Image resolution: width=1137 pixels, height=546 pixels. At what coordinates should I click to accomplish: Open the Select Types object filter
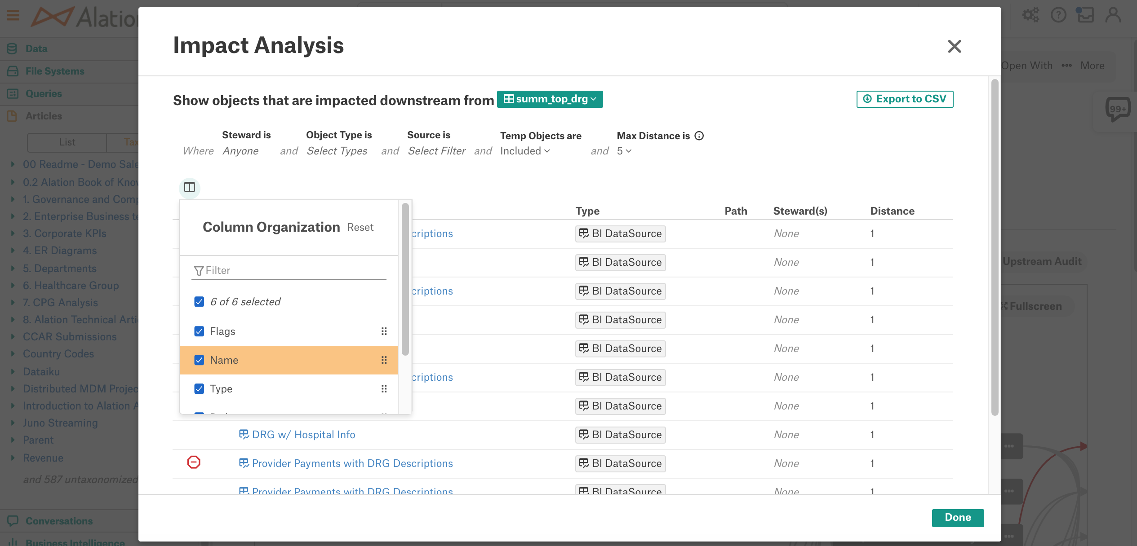point(337,151)
